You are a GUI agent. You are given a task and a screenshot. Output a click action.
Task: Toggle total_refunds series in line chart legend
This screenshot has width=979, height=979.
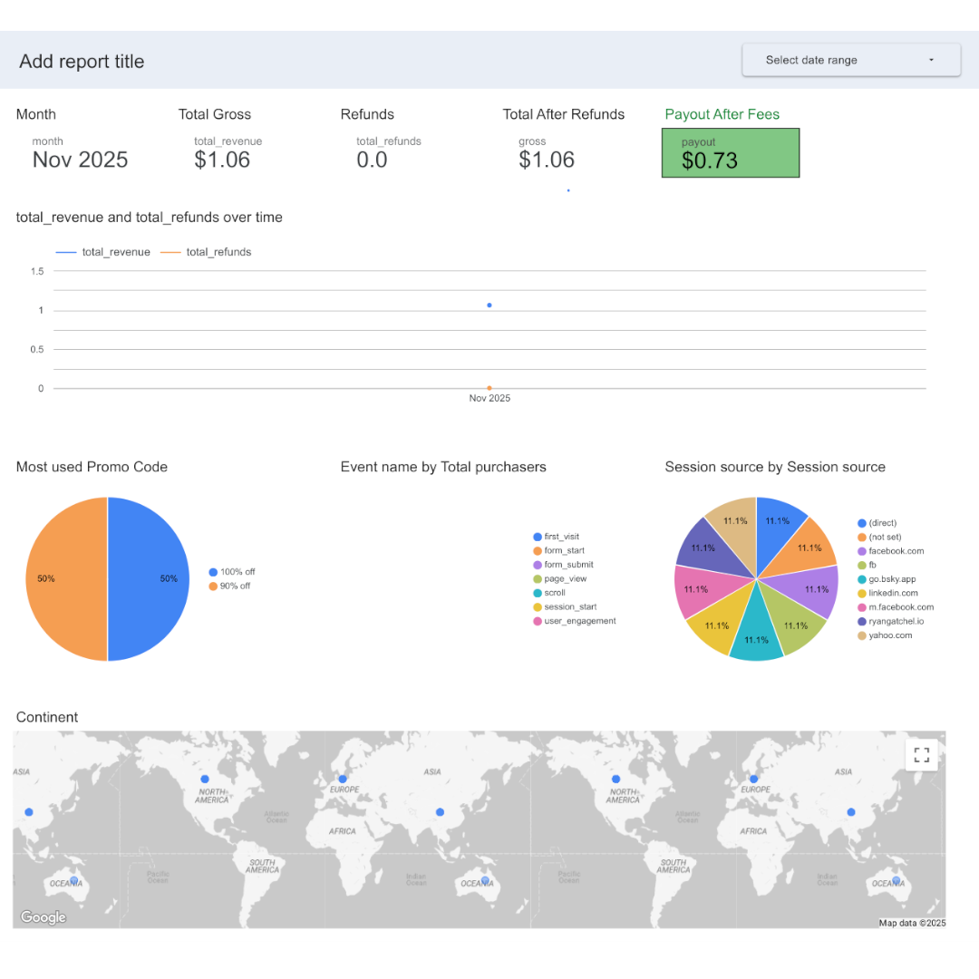point(207,252)
